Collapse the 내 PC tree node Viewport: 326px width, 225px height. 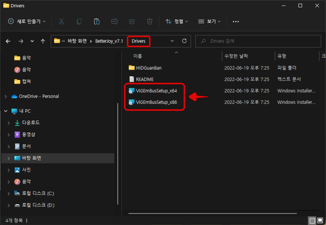[6, 111]
